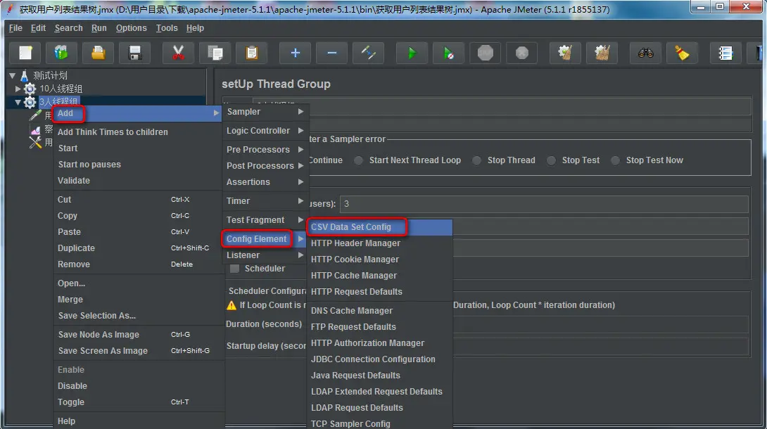
Task: Click Validate in context menu
Action: (x=138, y=180)
